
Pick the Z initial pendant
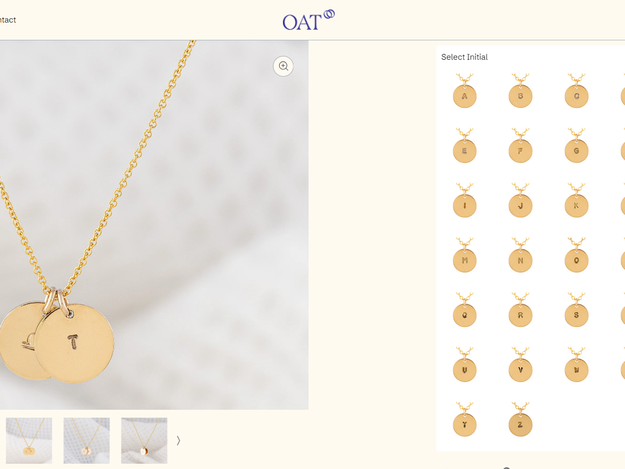521,420
